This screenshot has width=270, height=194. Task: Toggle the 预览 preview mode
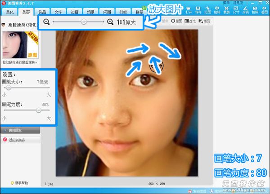(x=204, y=21)
